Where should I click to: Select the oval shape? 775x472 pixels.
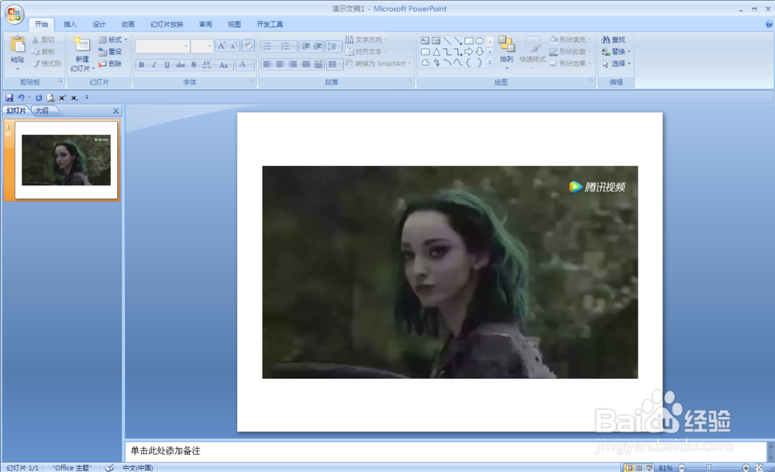pyautogui.click(x=480, y=41)
